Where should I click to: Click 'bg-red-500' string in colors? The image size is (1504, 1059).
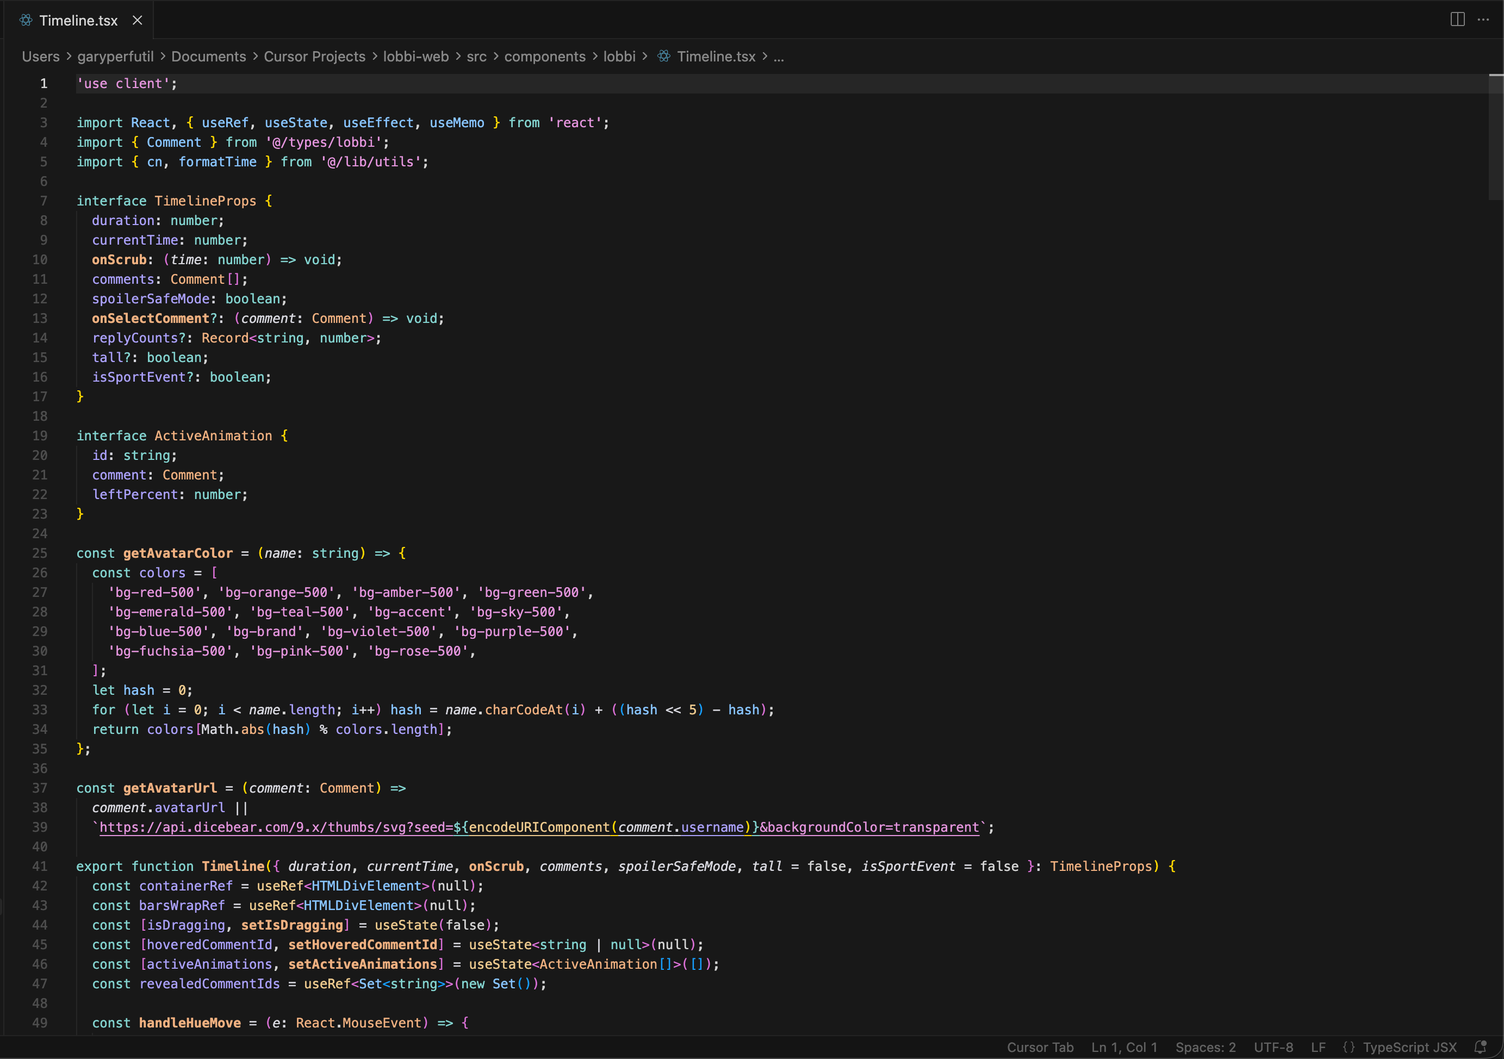point(154,593)
